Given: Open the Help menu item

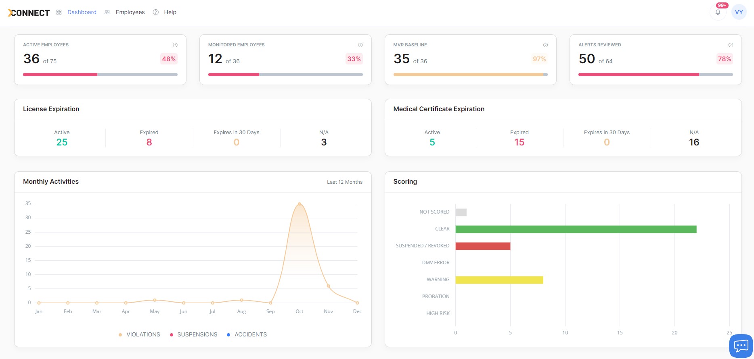Looking at the screenshot, I should tap(170, 12).
